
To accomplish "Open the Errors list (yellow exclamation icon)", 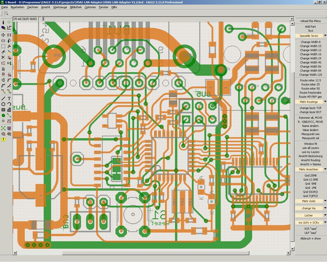I will 3,139.
